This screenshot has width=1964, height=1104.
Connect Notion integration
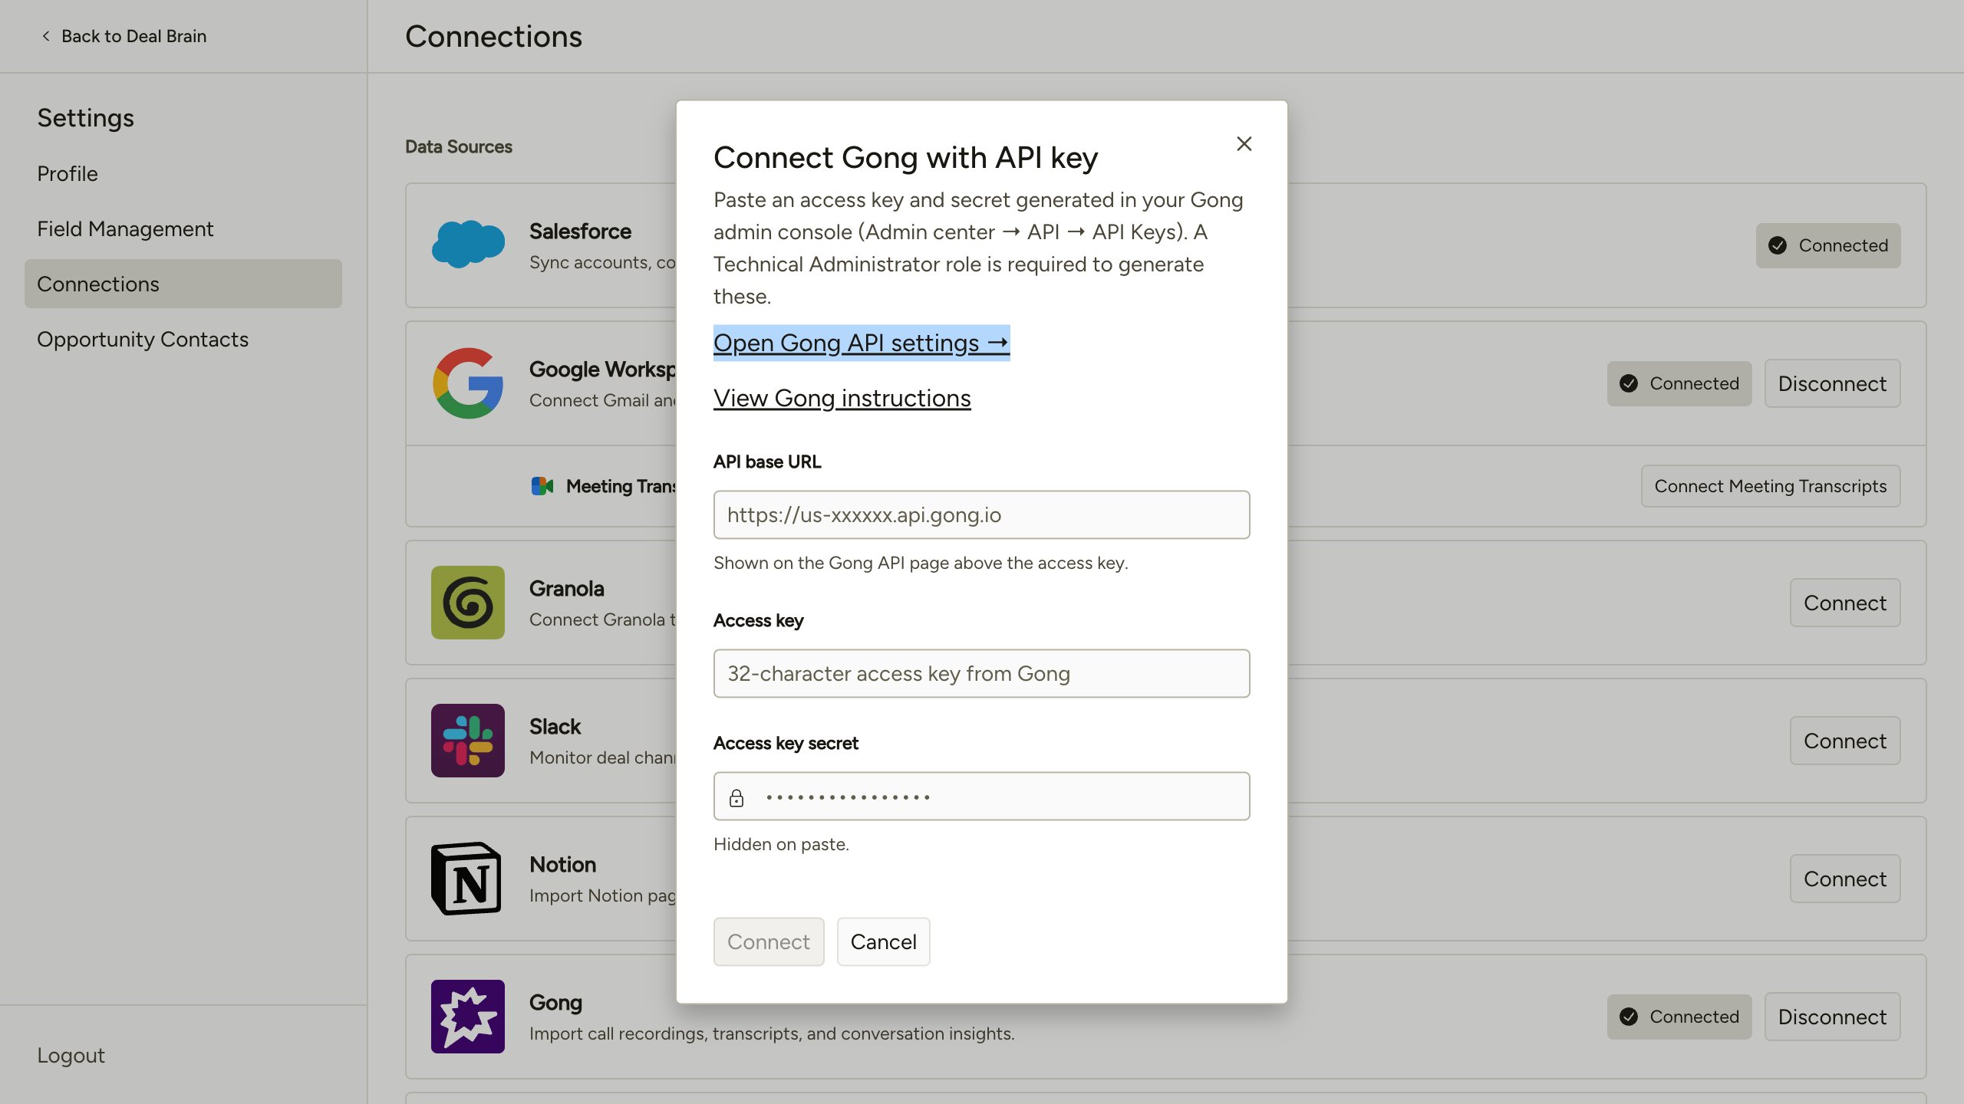coord(1845,879)
